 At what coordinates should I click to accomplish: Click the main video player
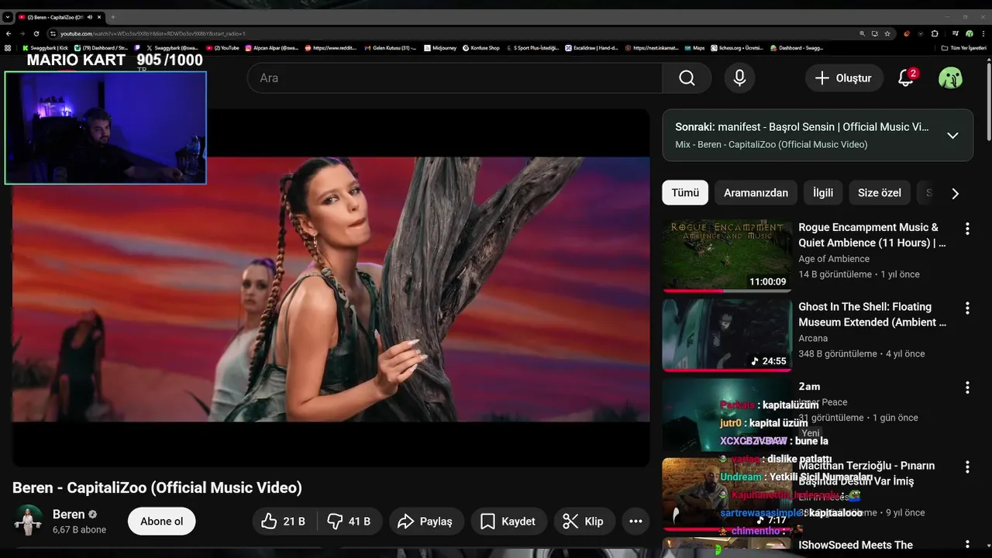click(x=331, y=288)
